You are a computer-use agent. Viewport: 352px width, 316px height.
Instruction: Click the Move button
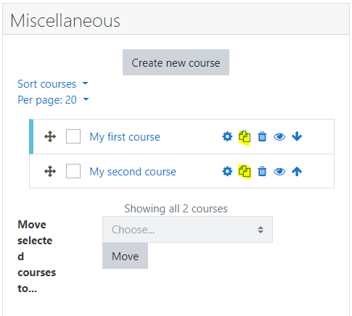coord(125,256)
